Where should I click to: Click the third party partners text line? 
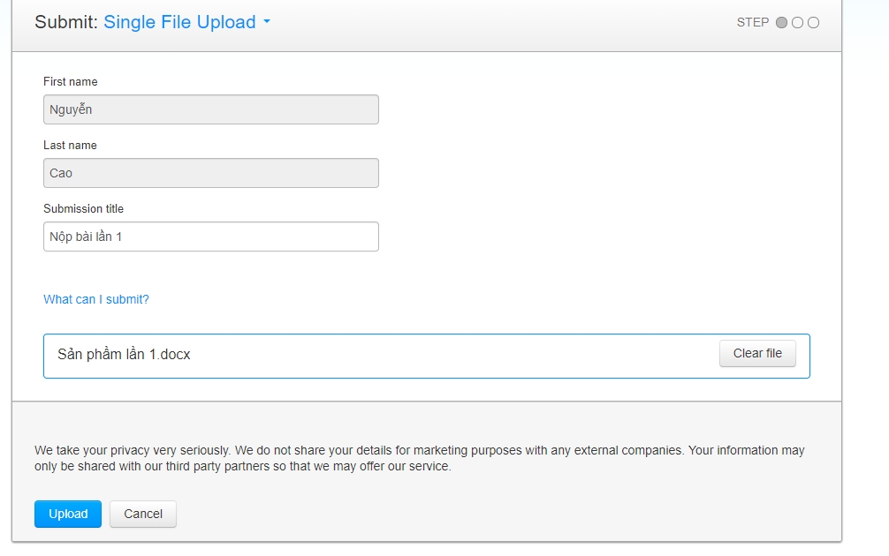243,467
